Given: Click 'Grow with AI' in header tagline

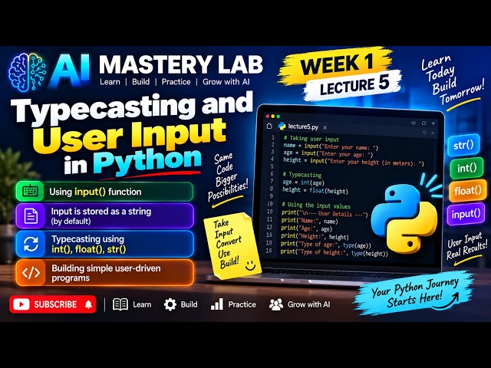Looking at the screenshot, I should coord(226,82).
